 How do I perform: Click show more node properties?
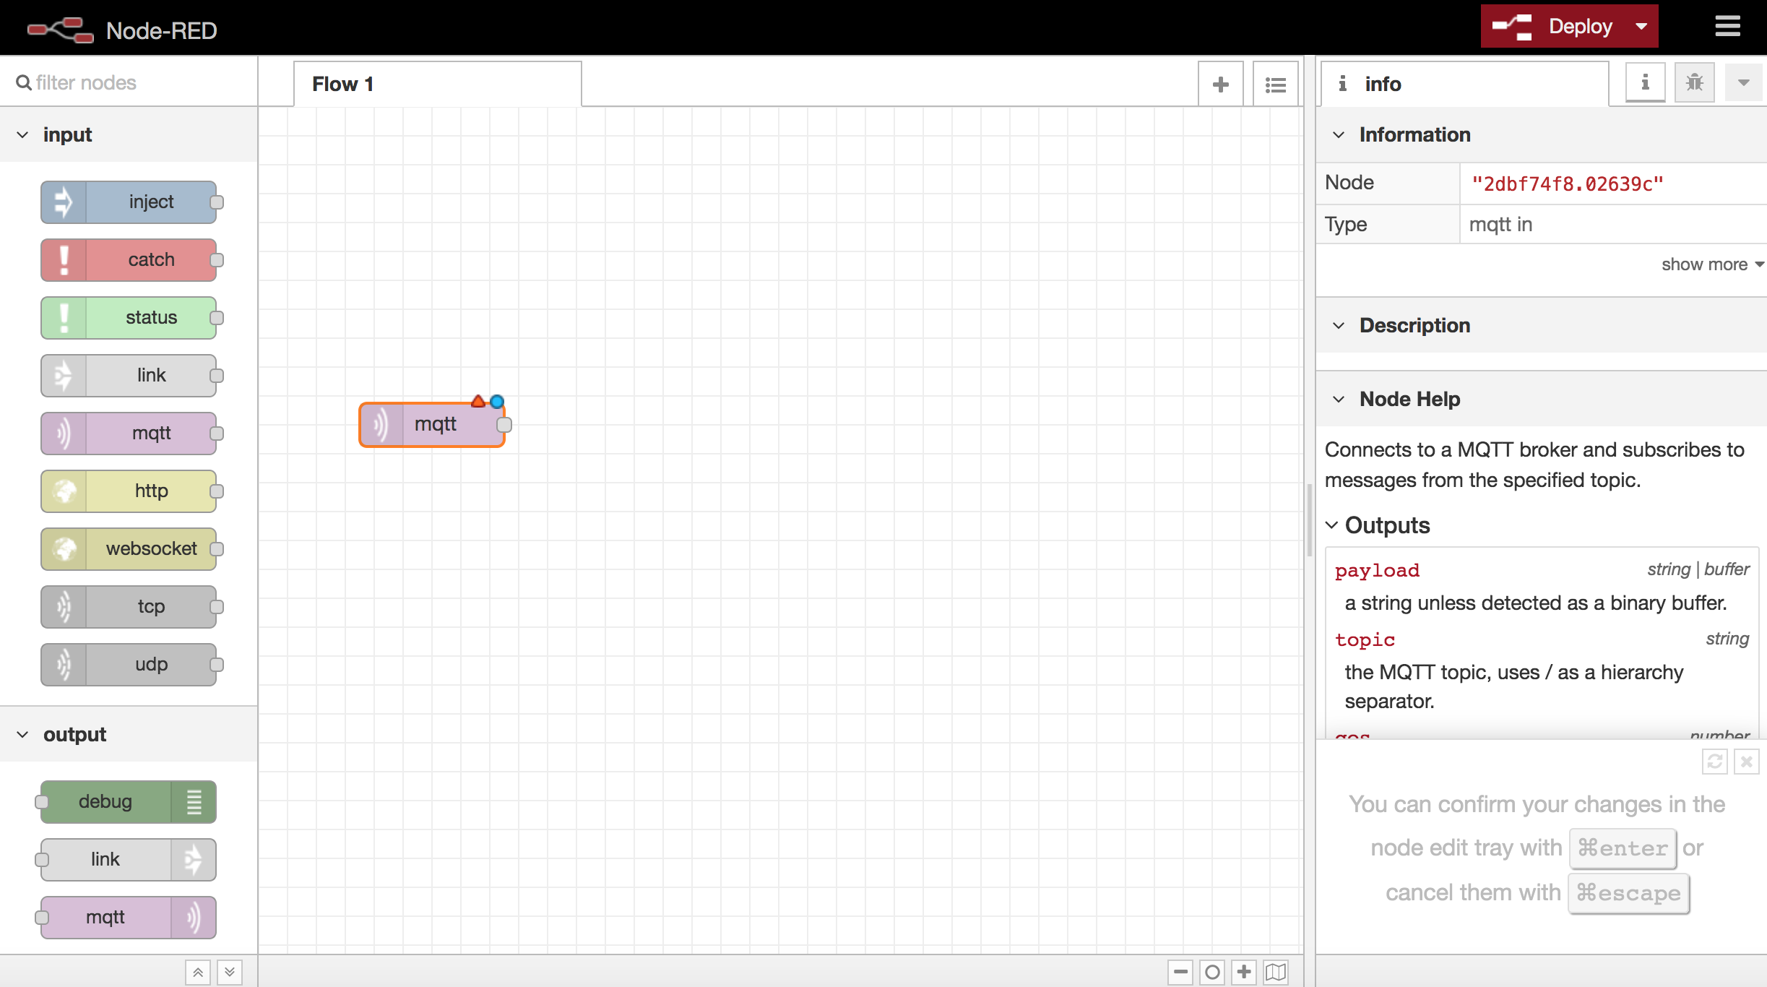point(1711,264)
